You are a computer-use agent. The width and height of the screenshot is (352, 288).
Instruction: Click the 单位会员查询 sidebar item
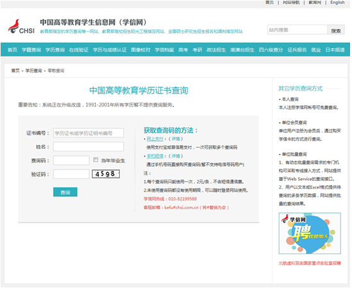click(294, 123)
